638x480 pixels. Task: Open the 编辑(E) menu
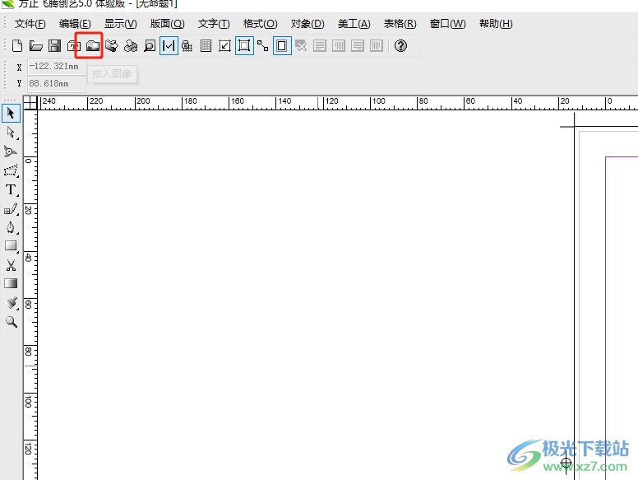[75, 24]
